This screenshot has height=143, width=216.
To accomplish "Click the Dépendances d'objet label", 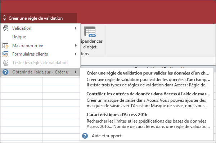I will [91, 44].
